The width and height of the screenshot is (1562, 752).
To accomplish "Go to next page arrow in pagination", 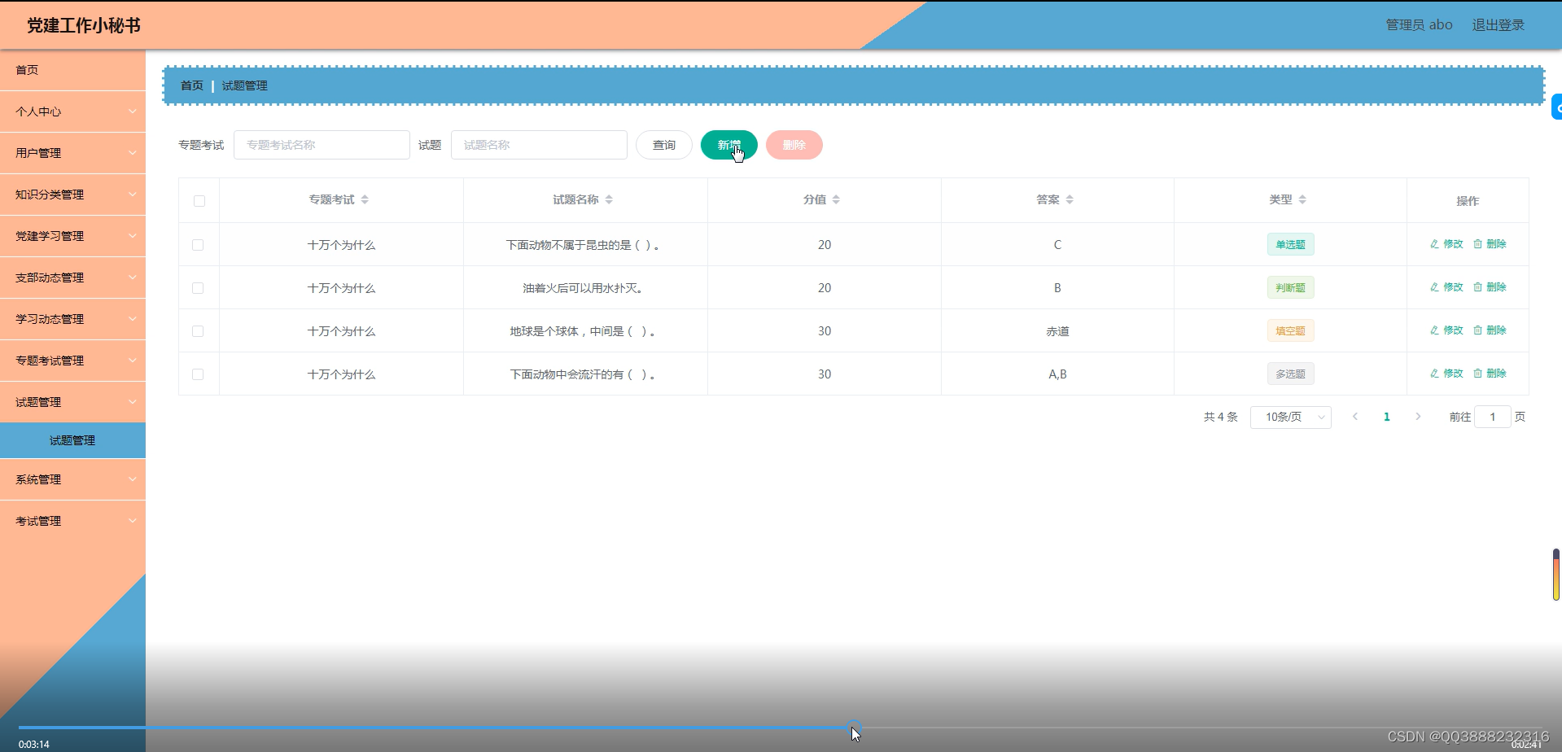I will [x=1418, y=417].
